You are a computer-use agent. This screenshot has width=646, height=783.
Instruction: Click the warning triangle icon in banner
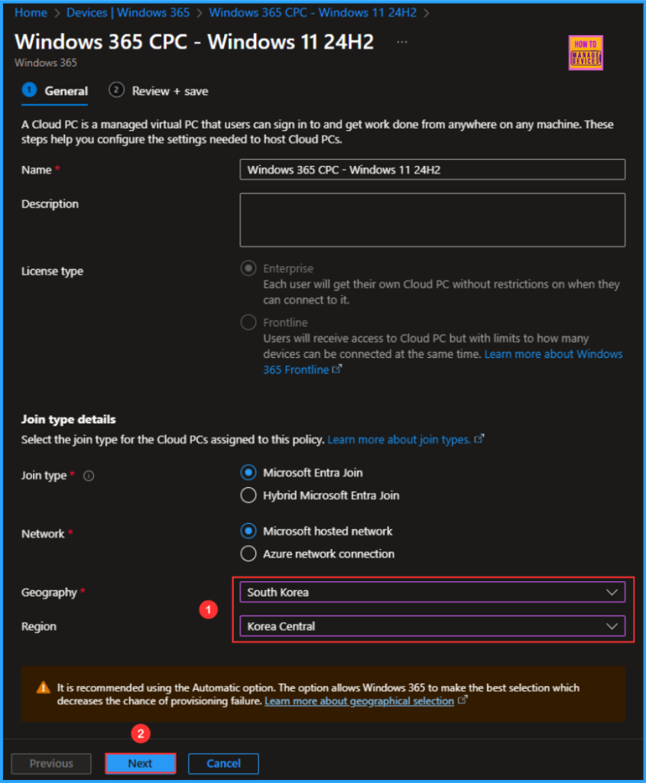44,687
